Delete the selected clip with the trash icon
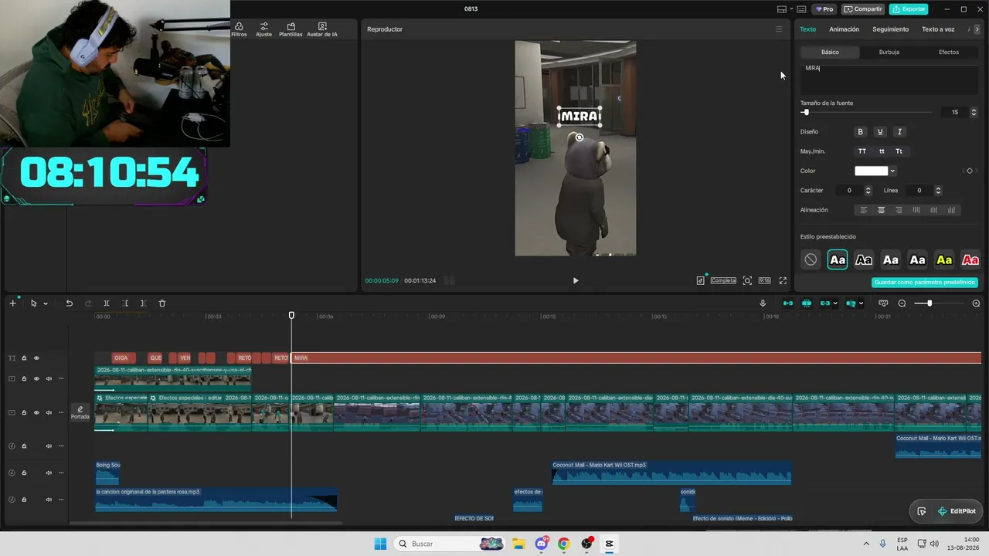The height and width of the screenshot is (556, 989). (162, 303)
